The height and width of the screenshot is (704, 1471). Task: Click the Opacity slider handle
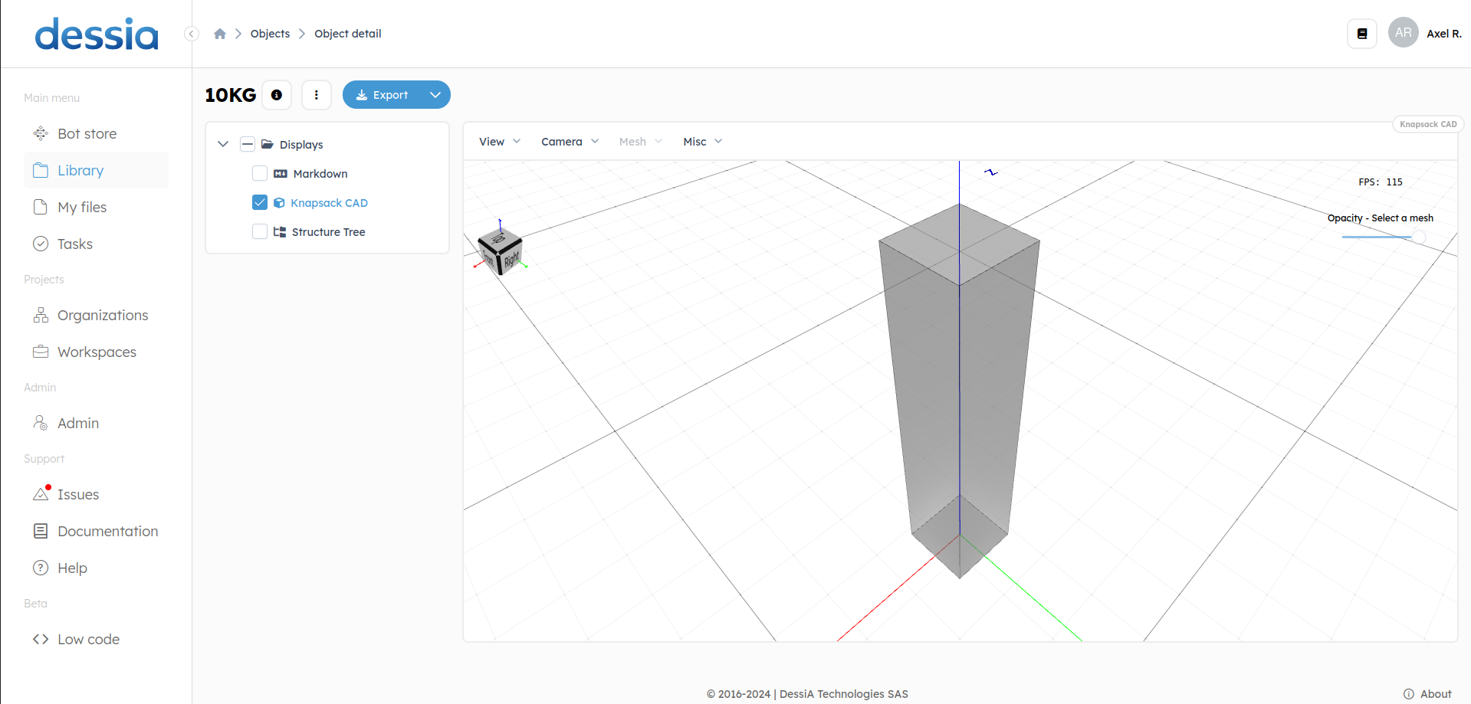[1419, 237]
